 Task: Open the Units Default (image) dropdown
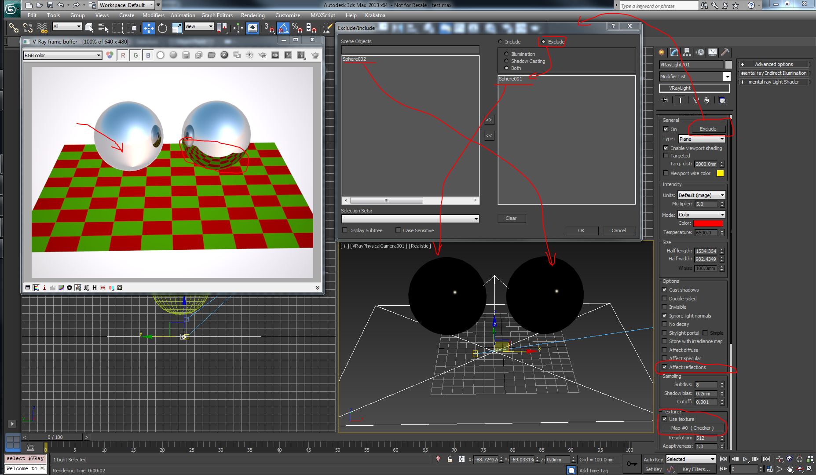pyautogui.click(x=702, y=195)
